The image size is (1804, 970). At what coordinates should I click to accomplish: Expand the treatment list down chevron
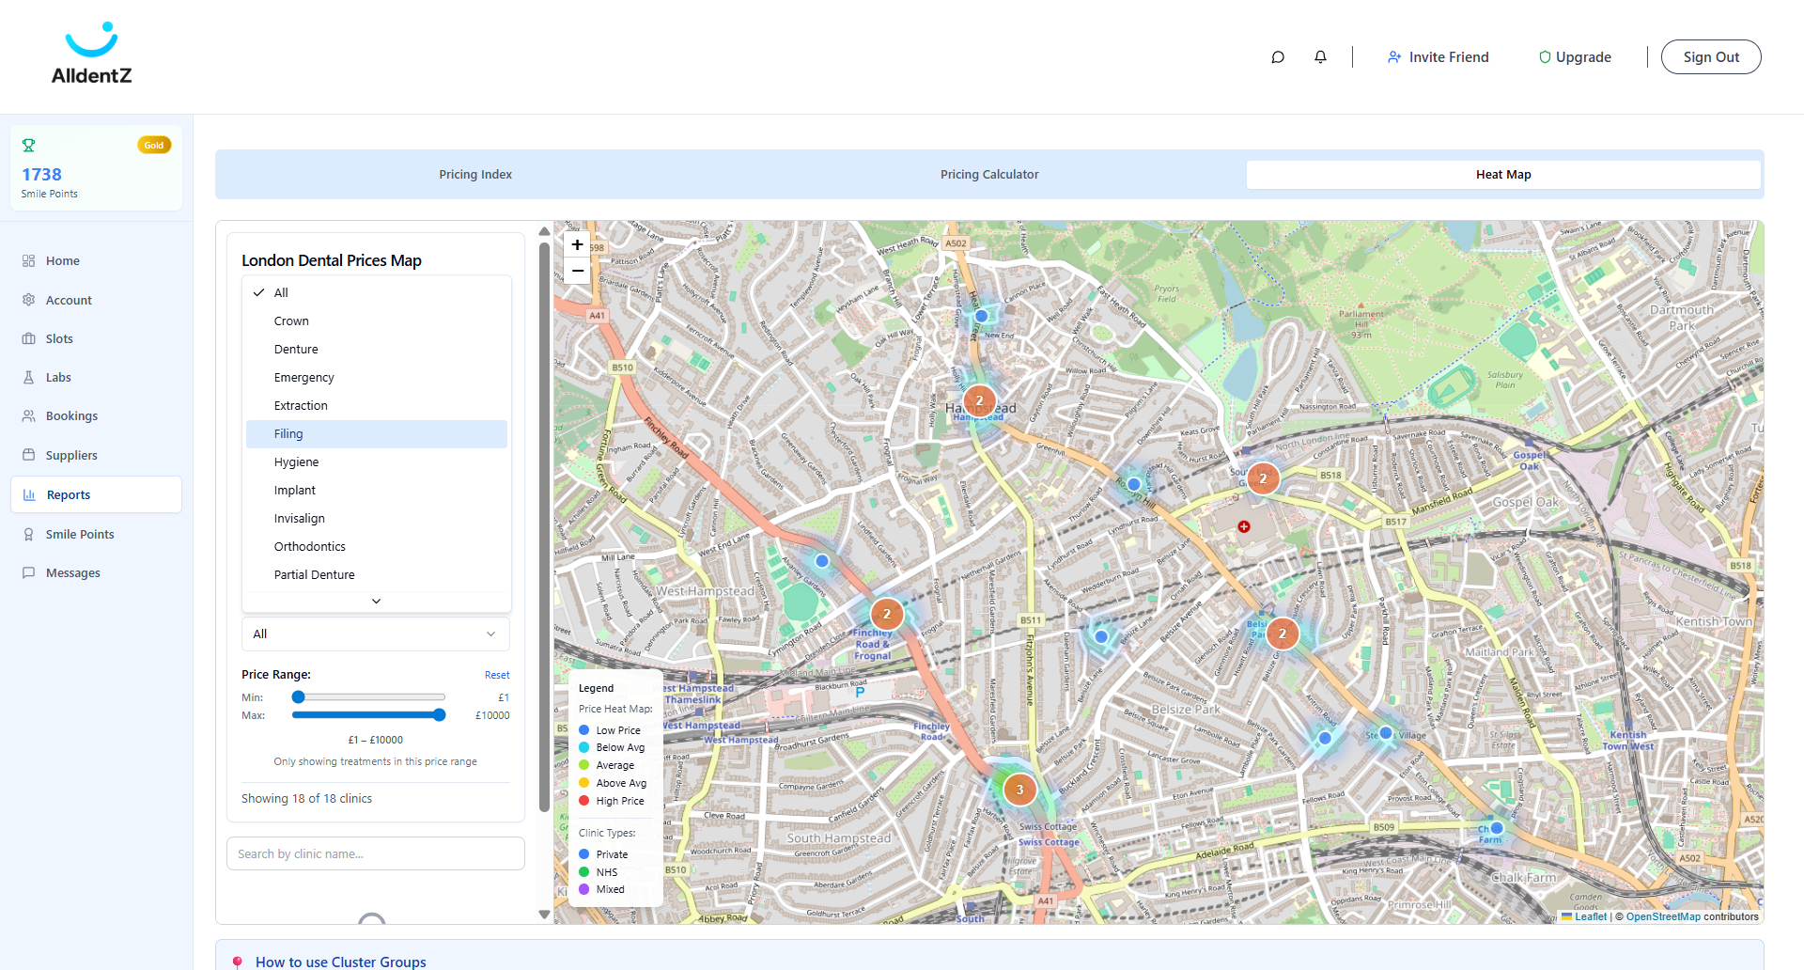pos(377,601)
